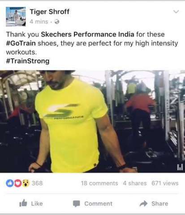Open the 18 comments list
The image size is (185, 215).
click(x=99, y=183)
